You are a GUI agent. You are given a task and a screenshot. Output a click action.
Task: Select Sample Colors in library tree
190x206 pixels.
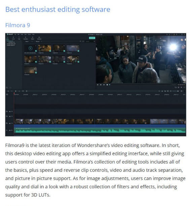(11, 44)
